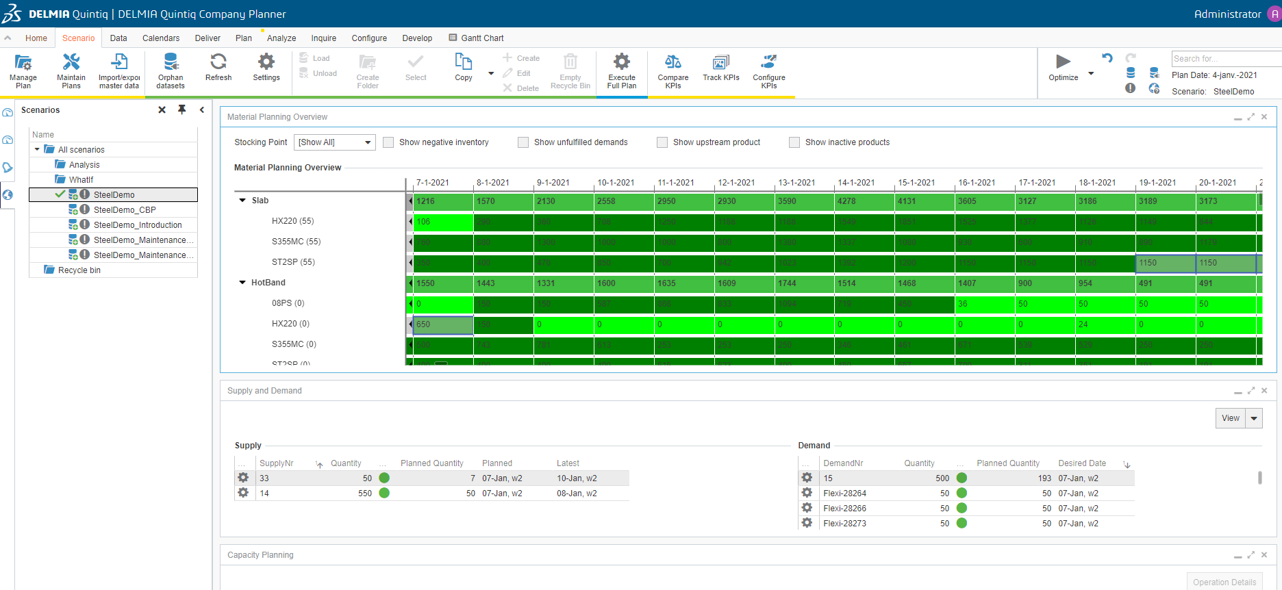Click in the Search for field
The height and width of the screenshot is (590, 1282).
click(x=1227, y=59)
